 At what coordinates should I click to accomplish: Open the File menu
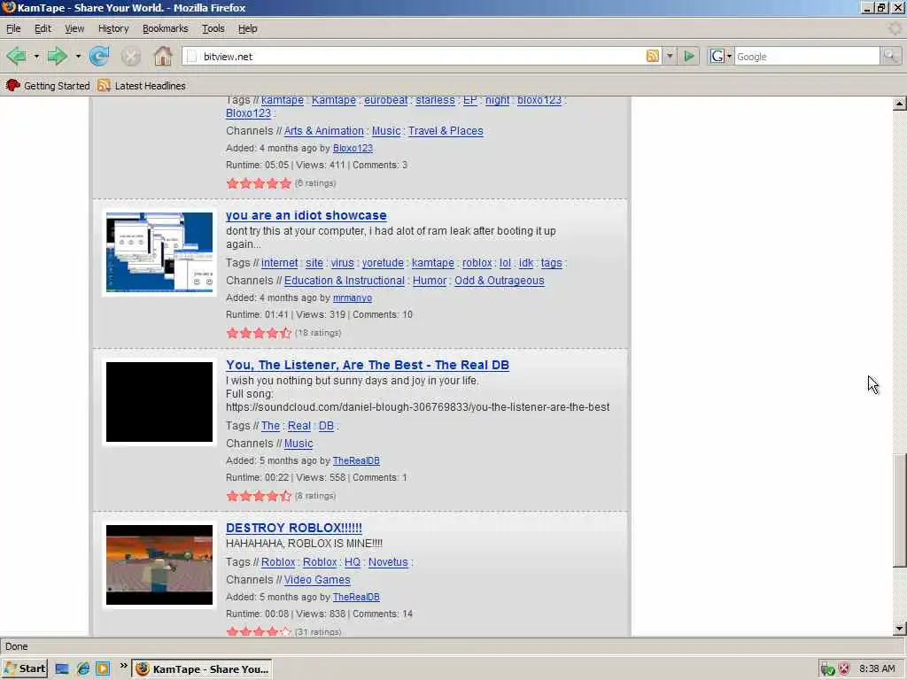pyautogui.click(x=13, y=28)
